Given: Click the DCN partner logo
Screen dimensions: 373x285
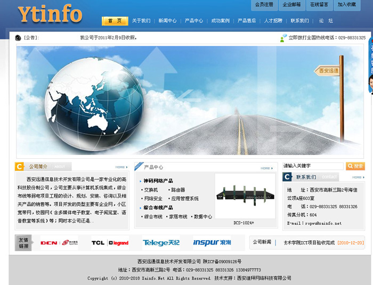Looking at the screenshot, I should point(59,243).
